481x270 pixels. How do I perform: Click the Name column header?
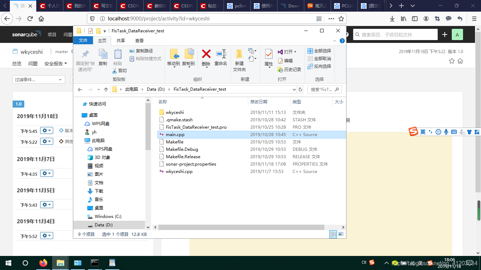point(202,102)
